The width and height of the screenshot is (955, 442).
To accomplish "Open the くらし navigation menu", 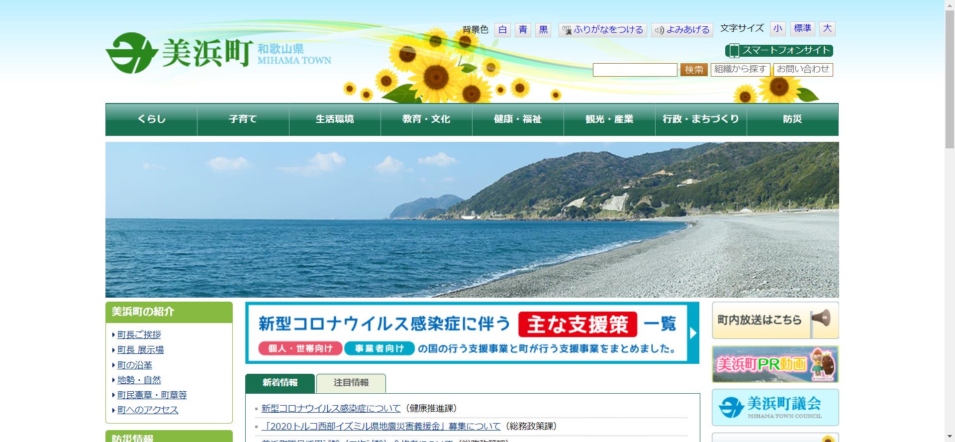I will click(x=151, y=119).
